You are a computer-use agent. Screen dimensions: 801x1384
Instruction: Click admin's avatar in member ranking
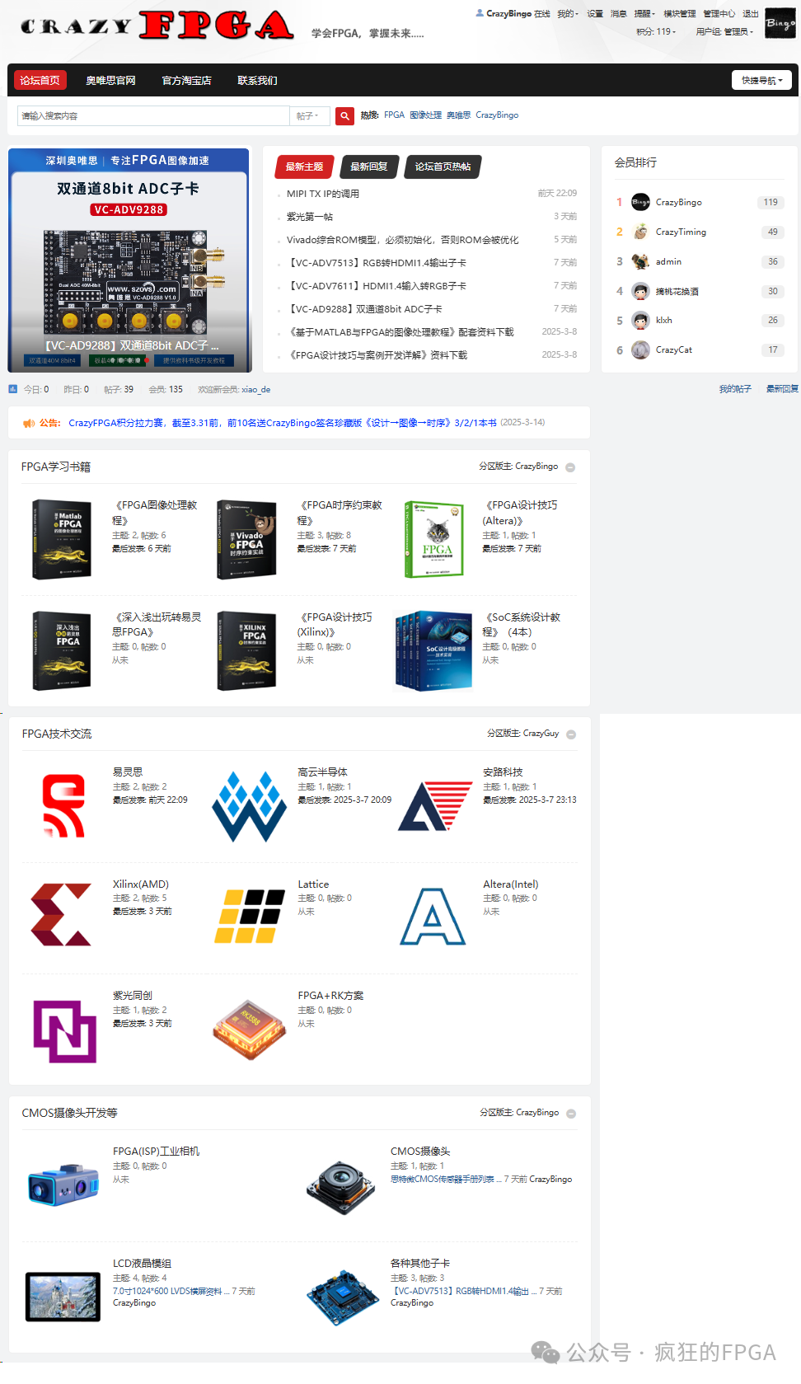[640, 262]
